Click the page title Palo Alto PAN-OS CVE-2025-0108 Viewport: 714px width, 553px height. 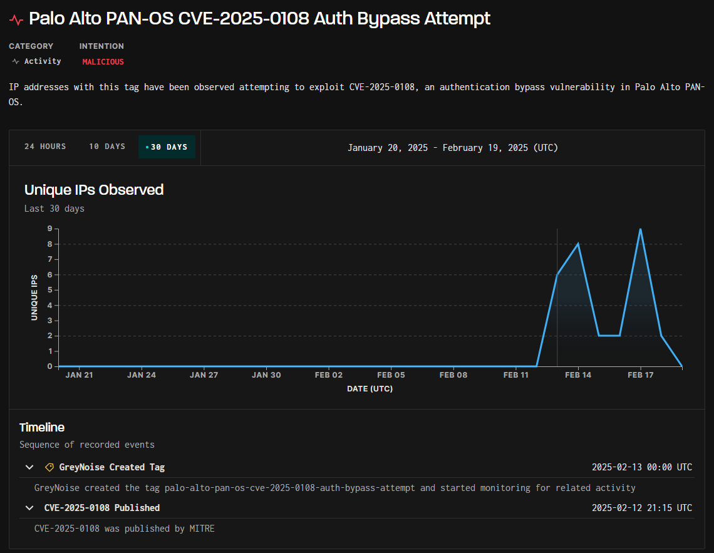[259, 19]
